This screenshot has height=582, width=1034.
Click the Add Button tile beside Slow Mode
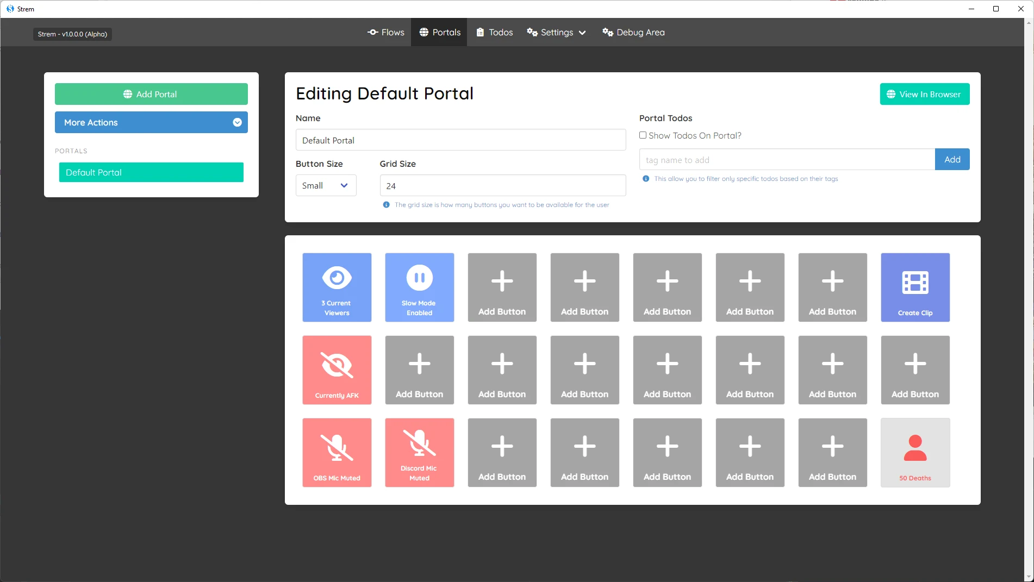click(502, 287)
